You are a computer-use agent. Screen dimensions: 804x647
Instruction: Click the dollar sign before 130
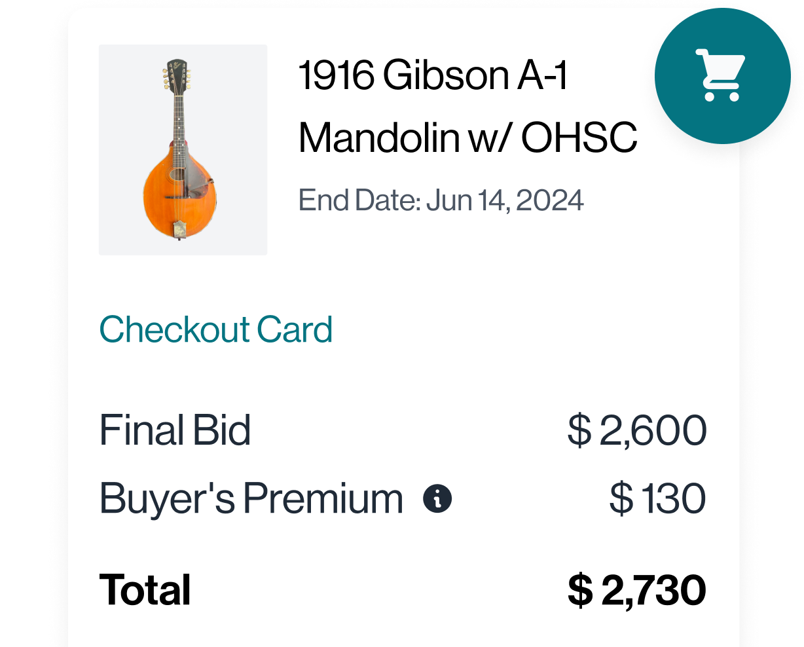click(621, 499)
